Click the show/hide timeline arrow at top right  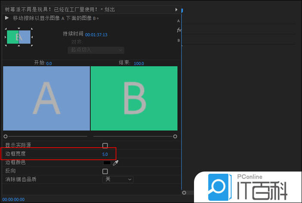(x=176, y=9)
